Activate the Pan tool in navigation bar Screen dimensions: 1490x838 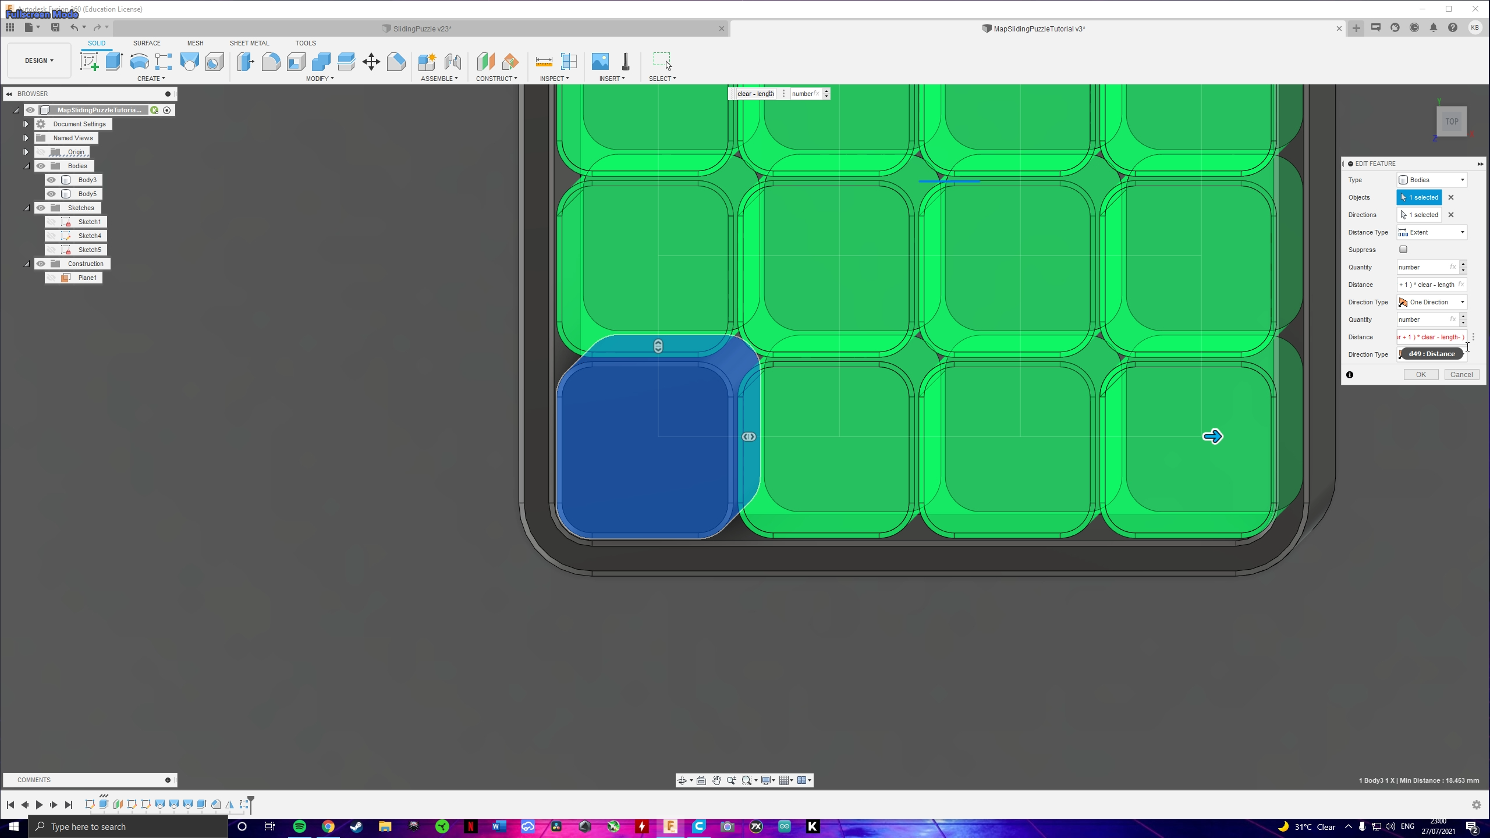[x=716, y=780]
